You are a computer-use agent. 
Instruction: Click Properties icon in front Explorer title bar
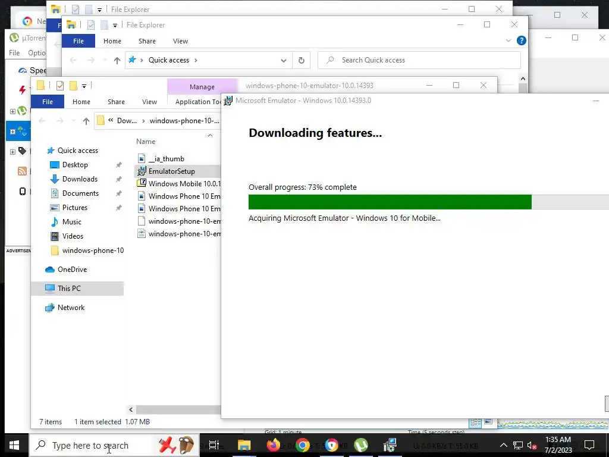click(x=60, y=86)
